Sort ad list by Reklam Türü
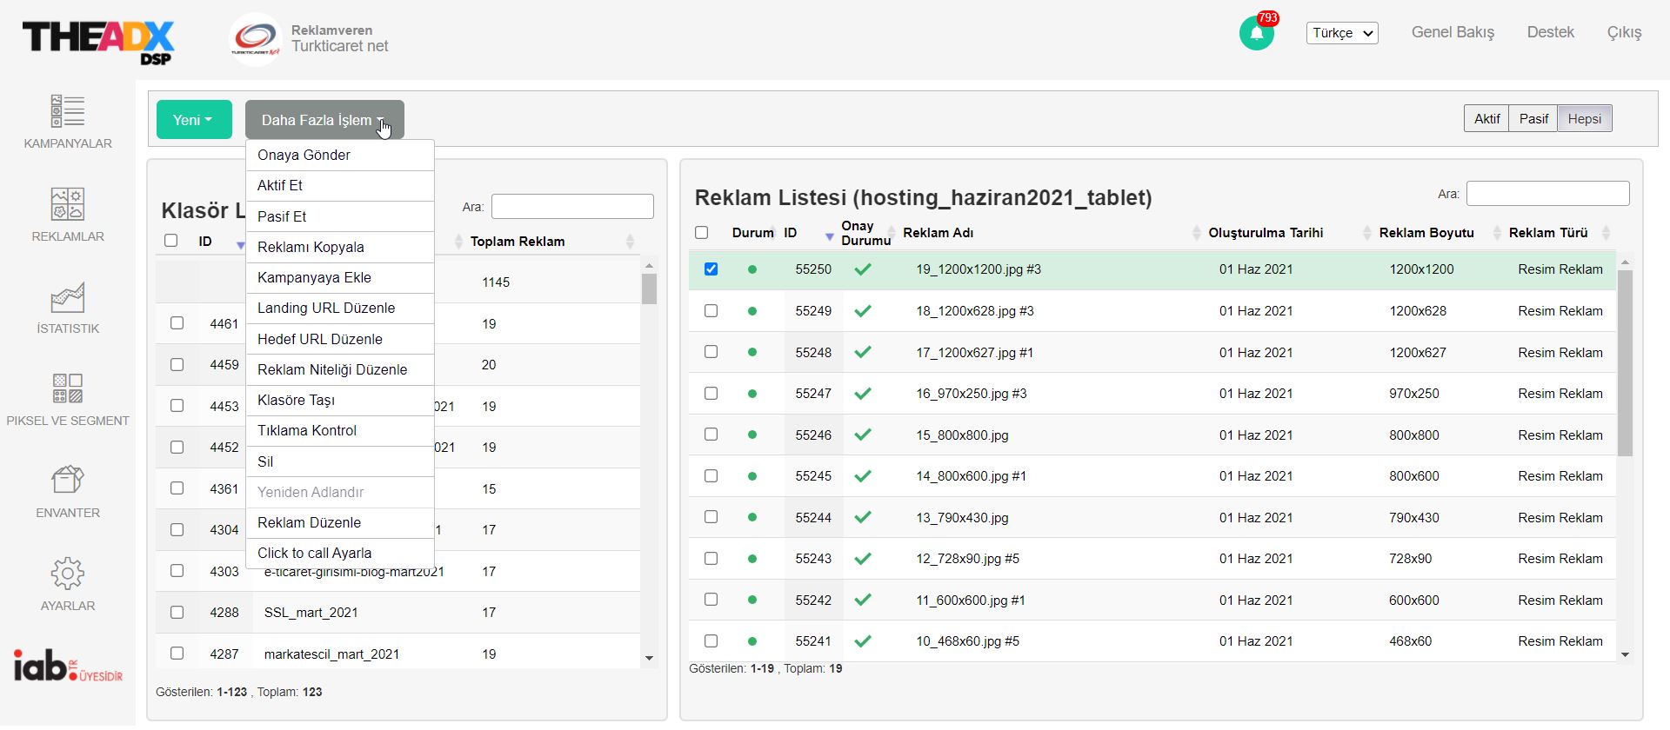The width and height of the screenshot is (1670, 730). [x=1548, y=233]
